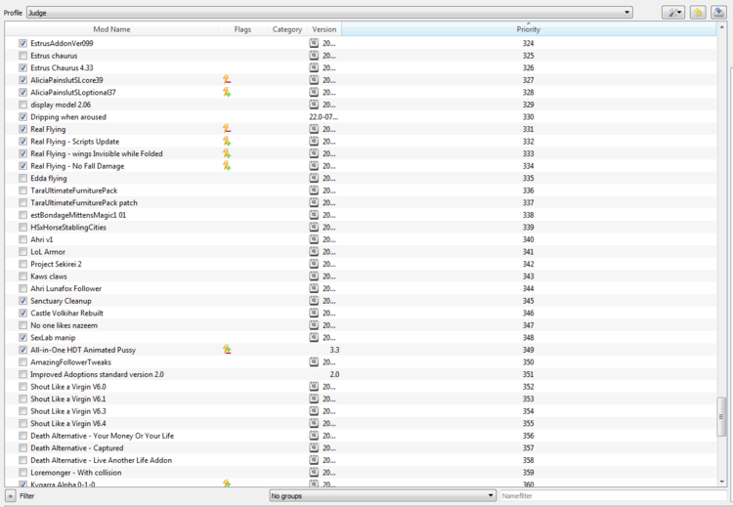
Task: Click priority value 349
Action: coord(528,350)
